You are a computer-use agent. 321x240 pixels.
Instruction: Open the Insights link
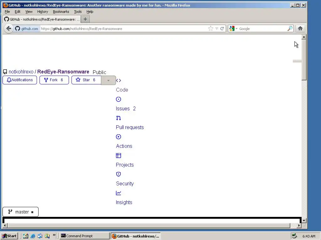click(124, 202)
